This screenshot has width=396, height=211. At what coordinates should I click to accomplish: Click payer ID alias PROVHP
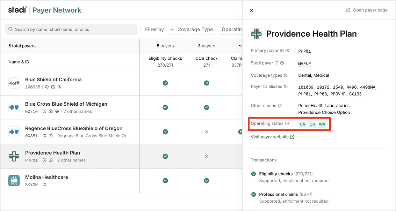pos(339,94)
